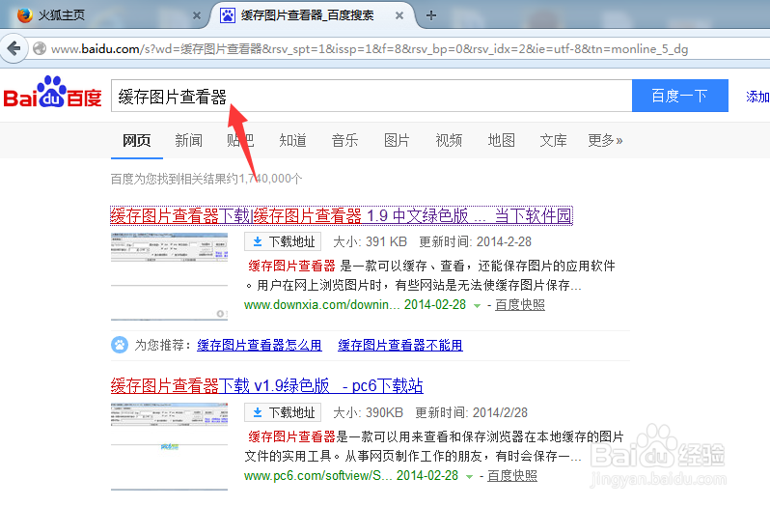
Task: Open the 当下软件园 result title link
Action: pyautogui.click(x=342, y=215)
